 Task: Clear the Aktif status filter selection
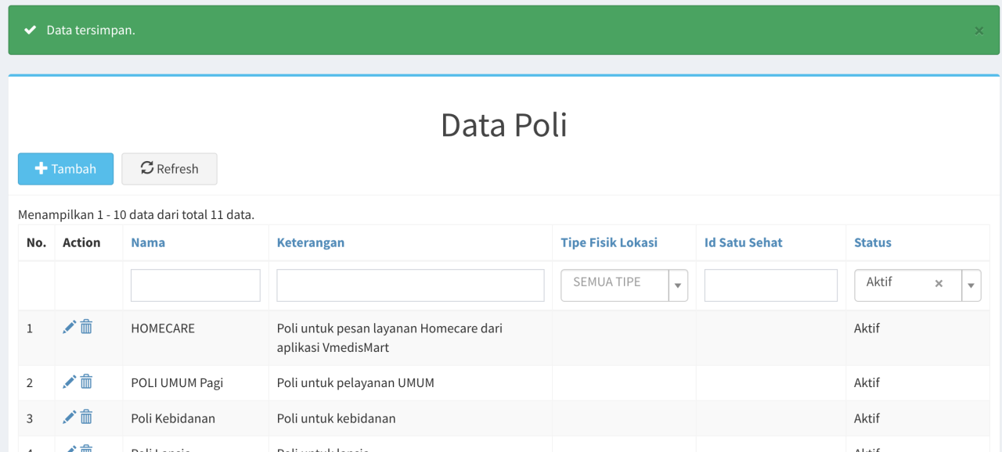tap(939, 283)
